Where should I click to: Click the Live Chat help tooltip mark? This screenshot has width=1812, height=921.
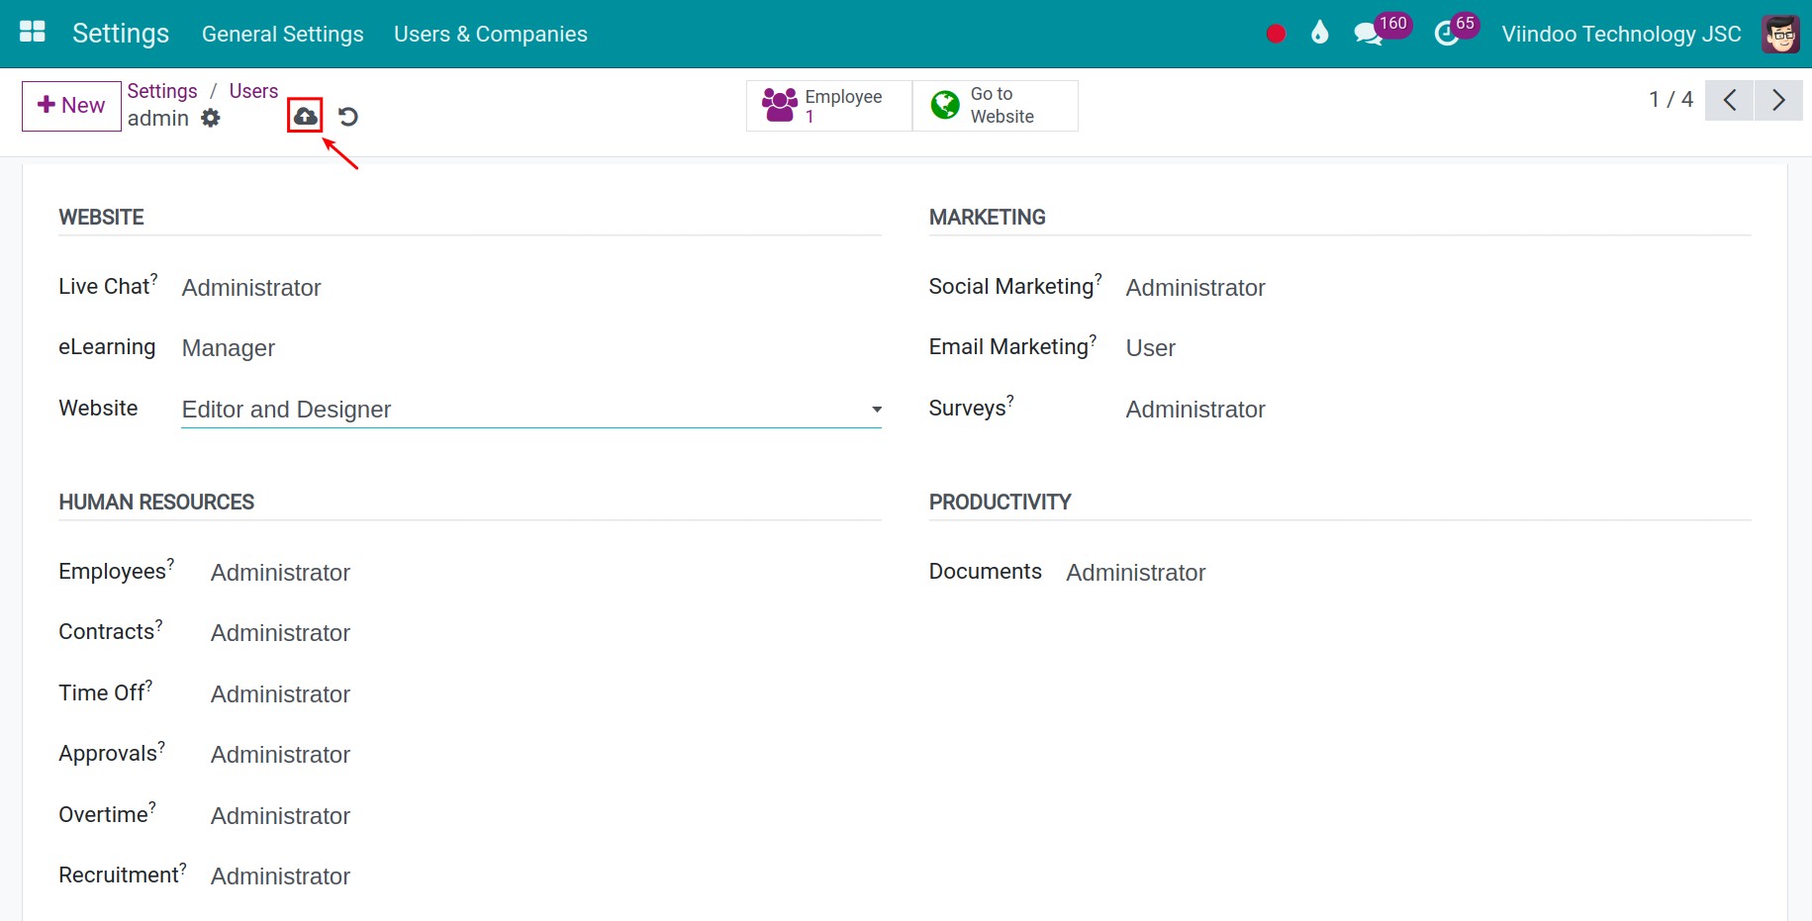(x=154, y=279)
